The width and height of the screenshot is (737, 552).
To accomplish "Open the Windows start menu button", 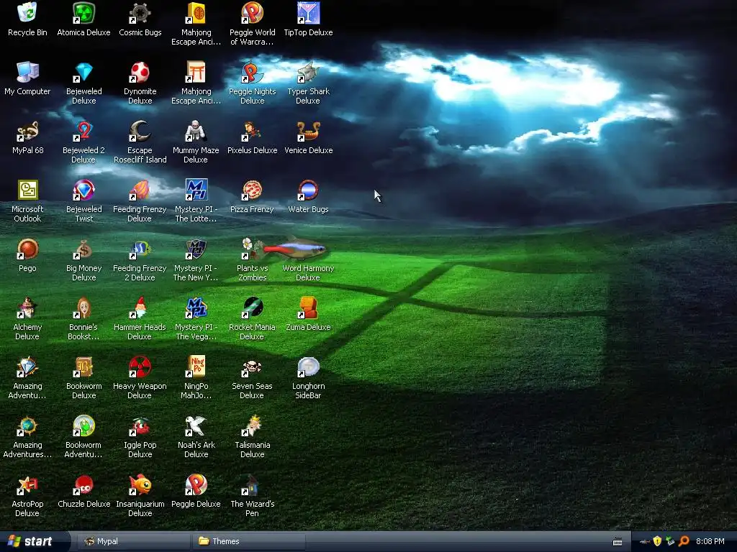I will [x=35, y=541].
